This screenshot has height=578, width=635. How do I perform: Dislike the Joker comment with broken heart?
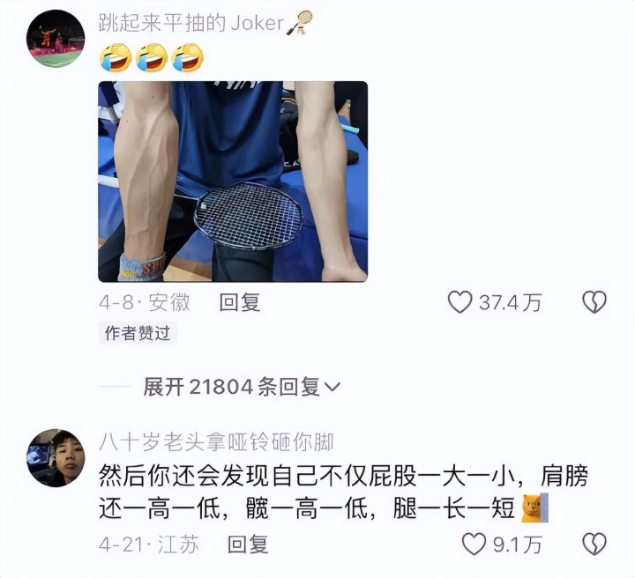(594, 302)
